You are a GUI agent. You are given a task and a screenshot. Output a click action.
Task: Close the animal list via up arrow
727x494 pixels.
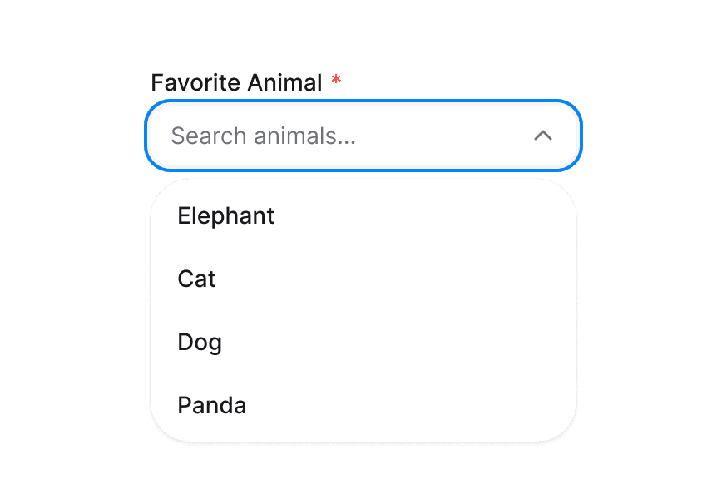[543, 136]
